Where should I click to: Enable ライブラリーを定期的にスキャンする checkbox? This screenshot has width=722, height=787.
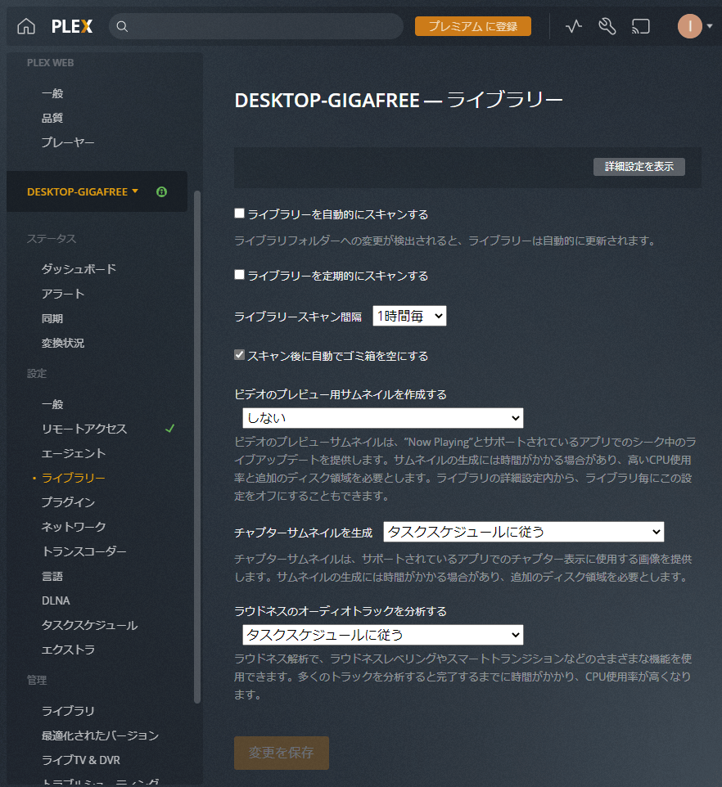[x=240, y=275]
